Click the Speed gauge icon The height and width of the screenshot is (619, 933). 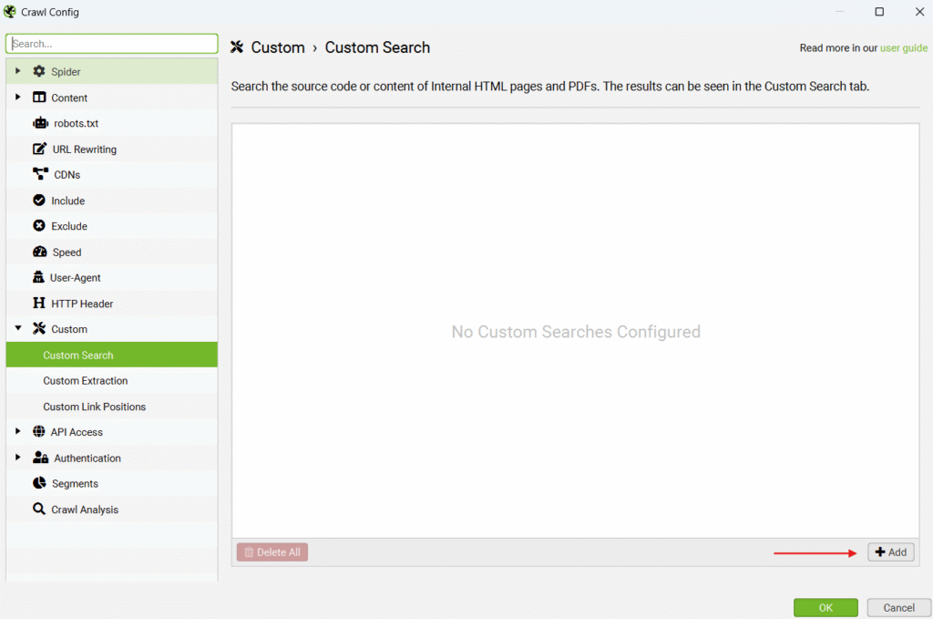(x=39, y=252)
